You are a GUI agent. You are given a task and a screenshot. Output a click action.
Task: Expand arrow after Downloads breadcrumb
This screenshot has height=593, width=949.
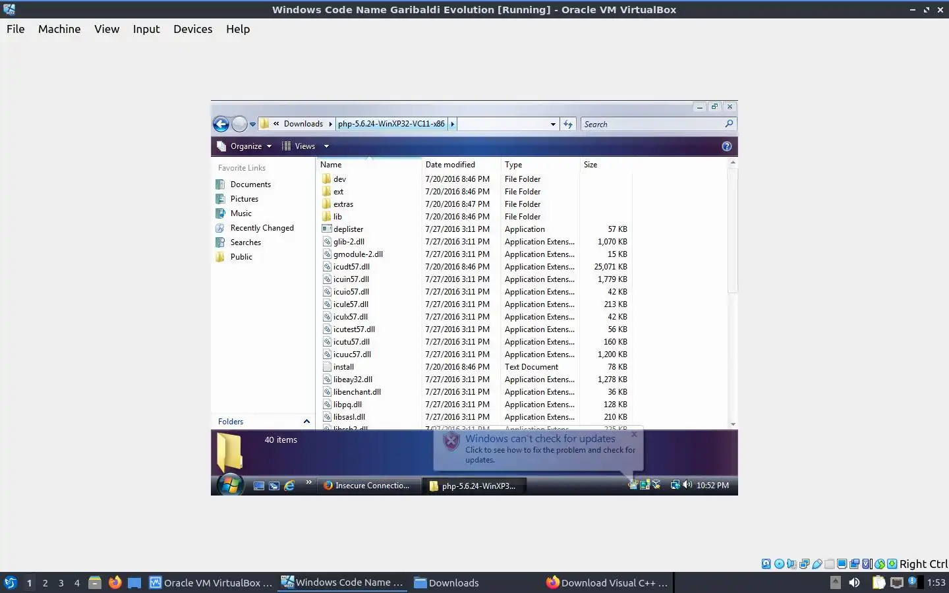click(x=330, y=124)
